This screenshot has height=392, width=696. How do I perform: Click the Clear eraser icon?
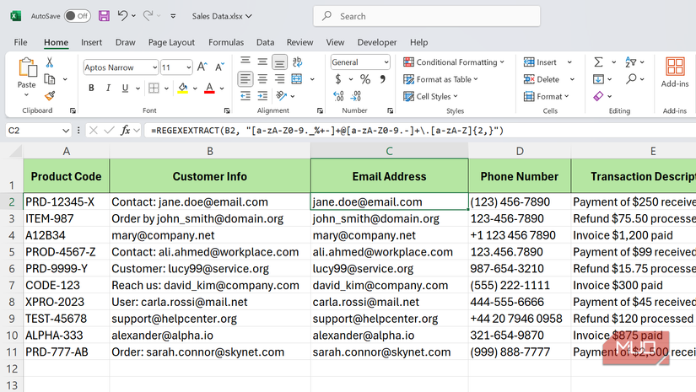click(x=598, y=96)
